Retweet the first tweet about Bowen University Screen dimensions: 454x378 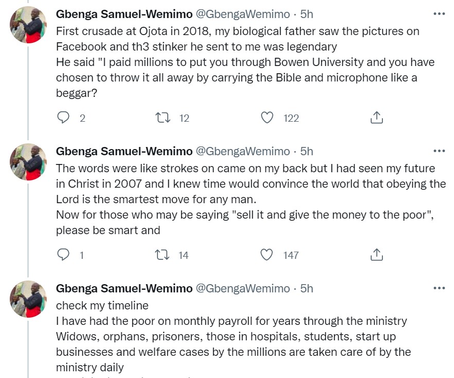[x=163, y=118]
